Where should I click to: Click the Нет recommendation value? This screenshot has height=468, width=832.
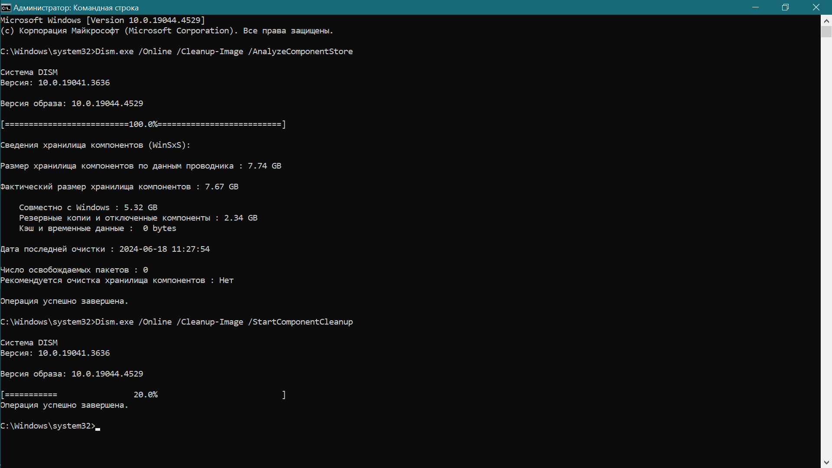point(226,280)
